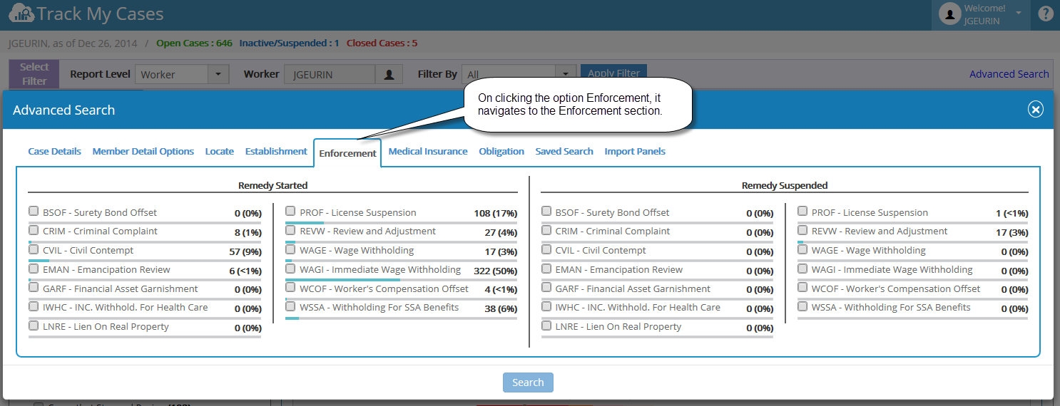Click the Apply Filter button

coord(613,73)
